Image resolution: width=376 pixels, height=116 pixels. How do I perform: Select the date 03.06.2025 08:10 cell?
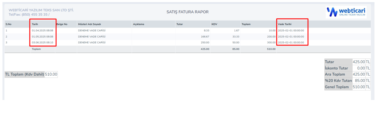coord(42,42)
